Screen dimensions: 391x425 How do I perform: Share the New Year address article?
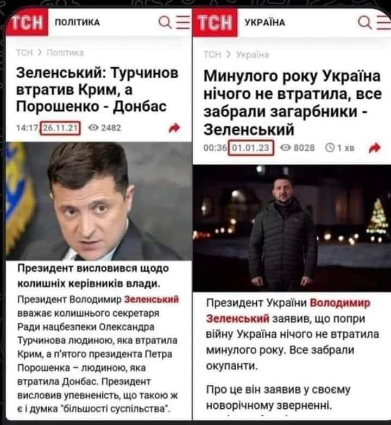click(375, 148)
